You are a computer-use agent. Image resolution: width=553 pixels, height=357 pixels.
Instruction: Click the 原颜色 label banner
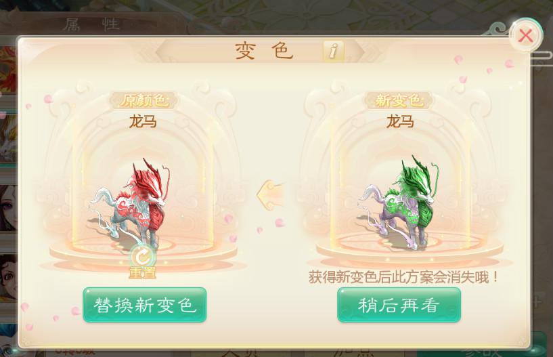(143, 101)
